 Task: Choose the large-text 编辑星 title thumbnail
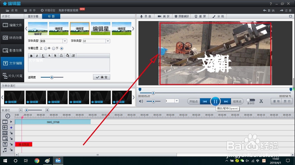[101, 28]
